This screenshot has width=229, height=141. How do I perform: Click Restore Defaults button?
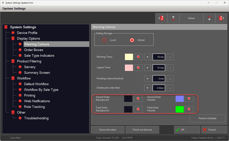tap(207, 118)
